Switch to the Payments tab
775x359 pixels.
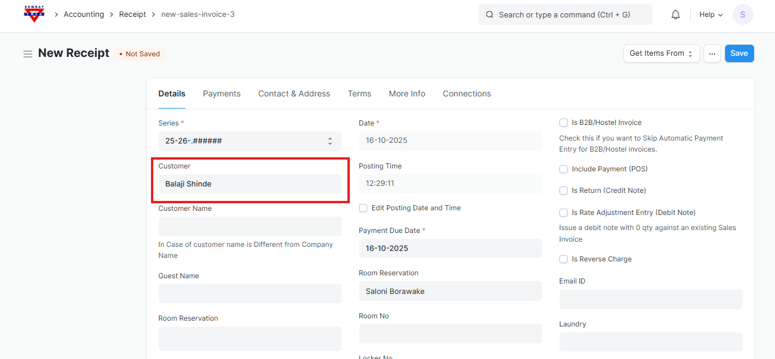[x=221, y=94]
